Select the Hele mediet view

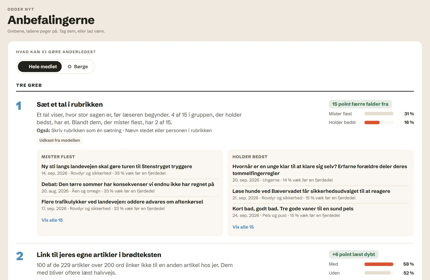(x=40, y=67)
